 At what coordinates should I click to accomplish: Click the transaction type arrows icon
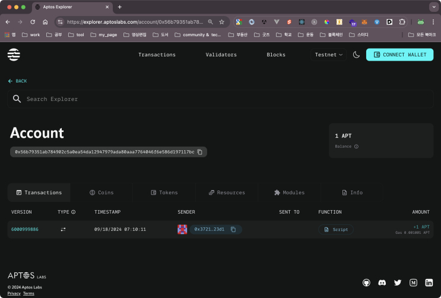pyautogui.click(x=63, y=229)
